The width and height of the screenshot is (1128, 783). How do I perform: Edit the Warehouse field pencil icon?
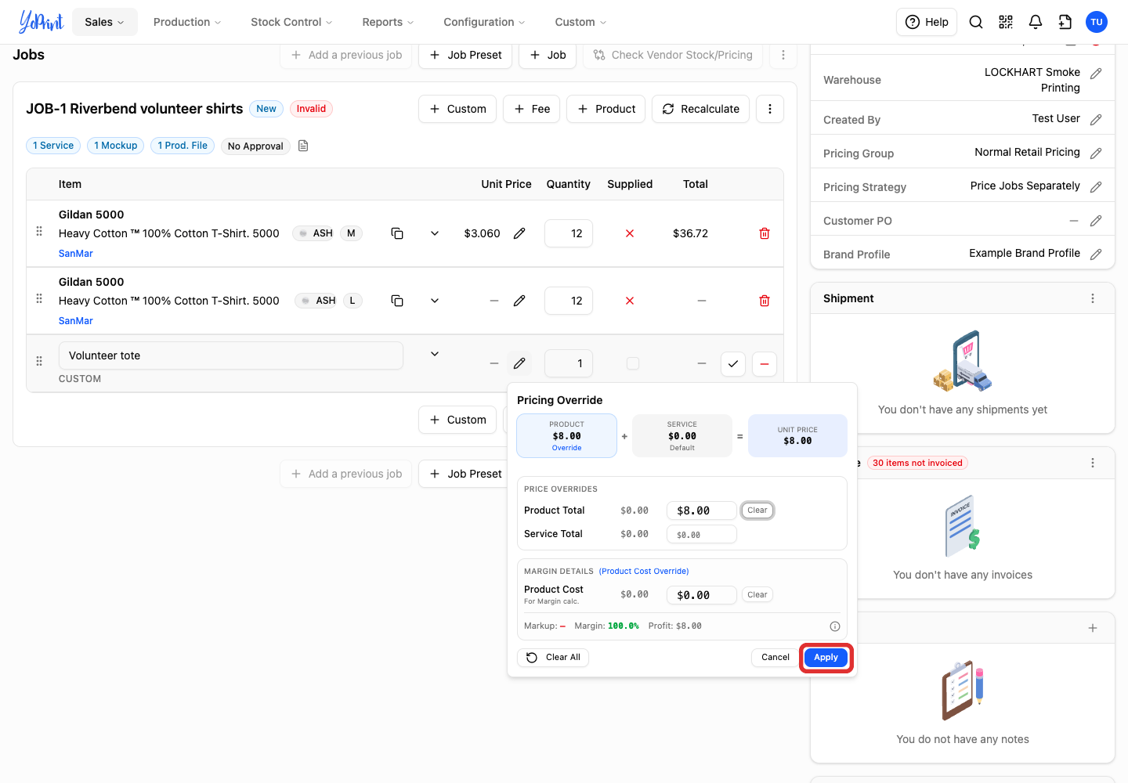pos(1096,74)
